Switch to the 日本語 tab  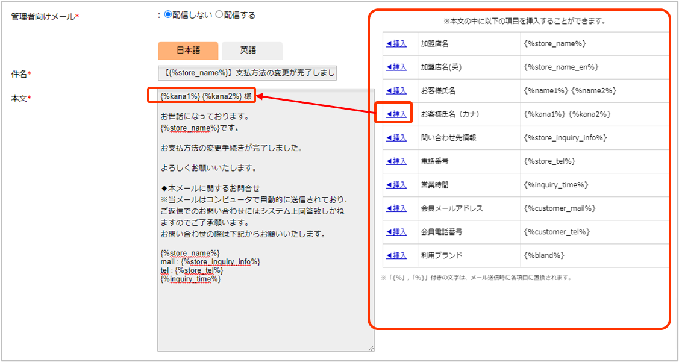point(188,51)
